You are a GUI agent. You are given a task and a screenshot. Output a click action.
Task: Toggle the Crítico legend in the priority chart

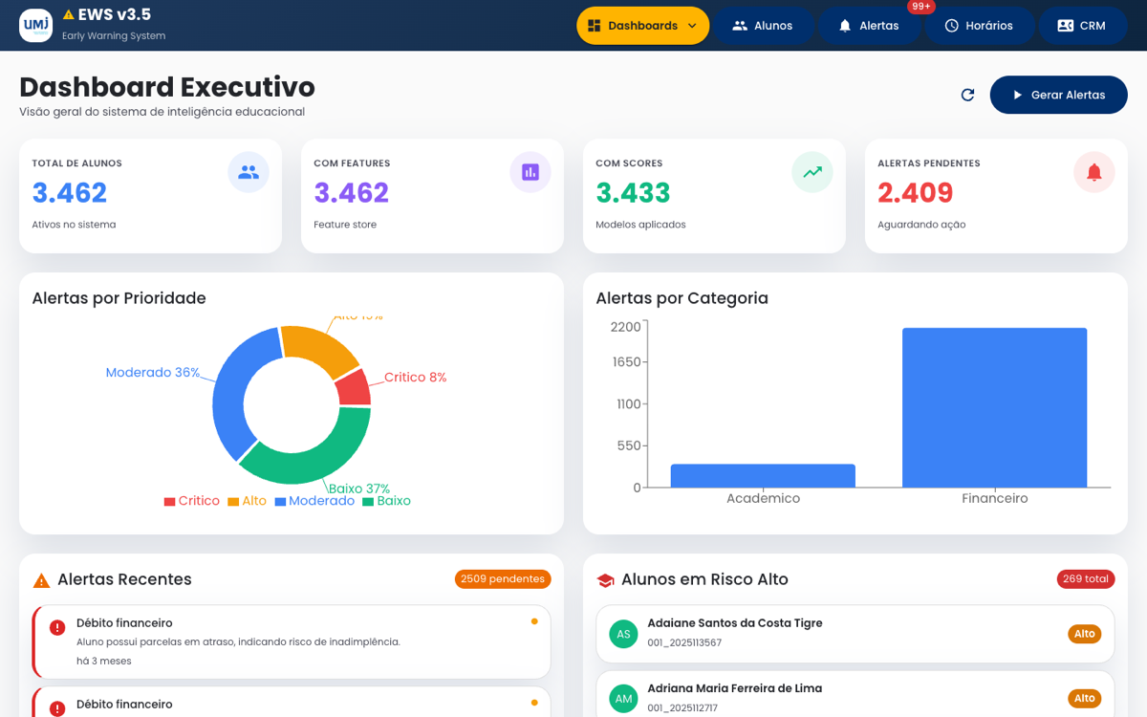[x=191, y=500]
